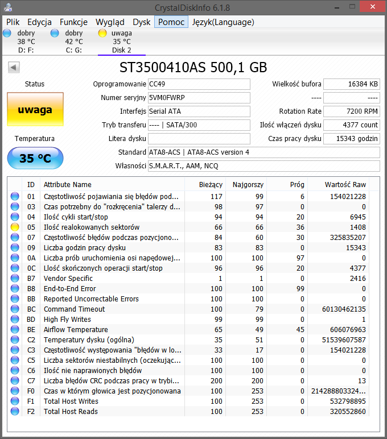Click status icon of attribute BE
The height and width of the screenshot is (439, 387).
[15, 329]
